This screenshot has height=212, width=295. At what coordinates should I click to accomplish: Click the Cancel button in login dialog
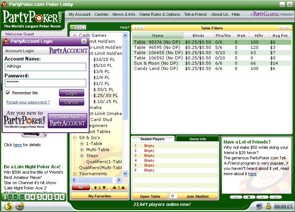71,102
